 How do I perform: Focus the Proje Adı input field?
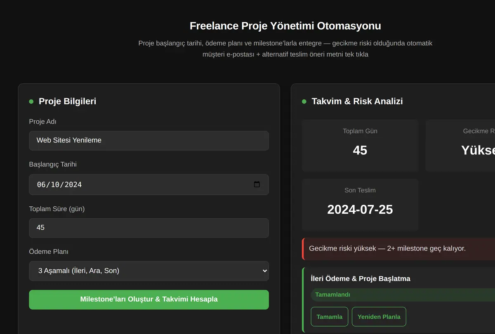click(149, 140)
